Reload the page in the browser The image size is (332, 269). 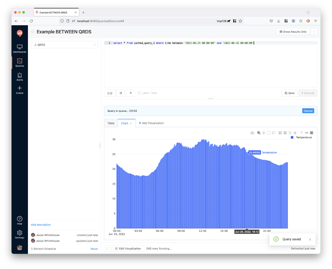pos(31,21)
